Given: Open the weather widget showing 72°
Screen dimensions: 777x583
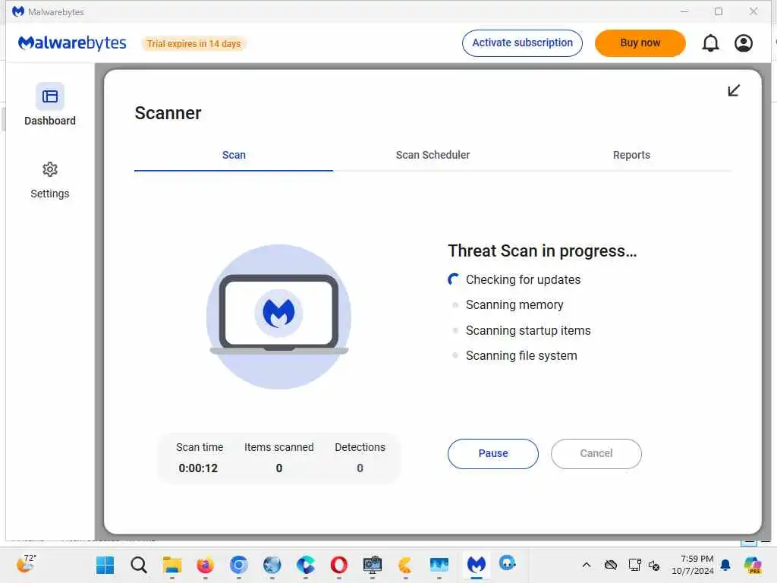Looking at the screenshot, I should pos(26,564).
